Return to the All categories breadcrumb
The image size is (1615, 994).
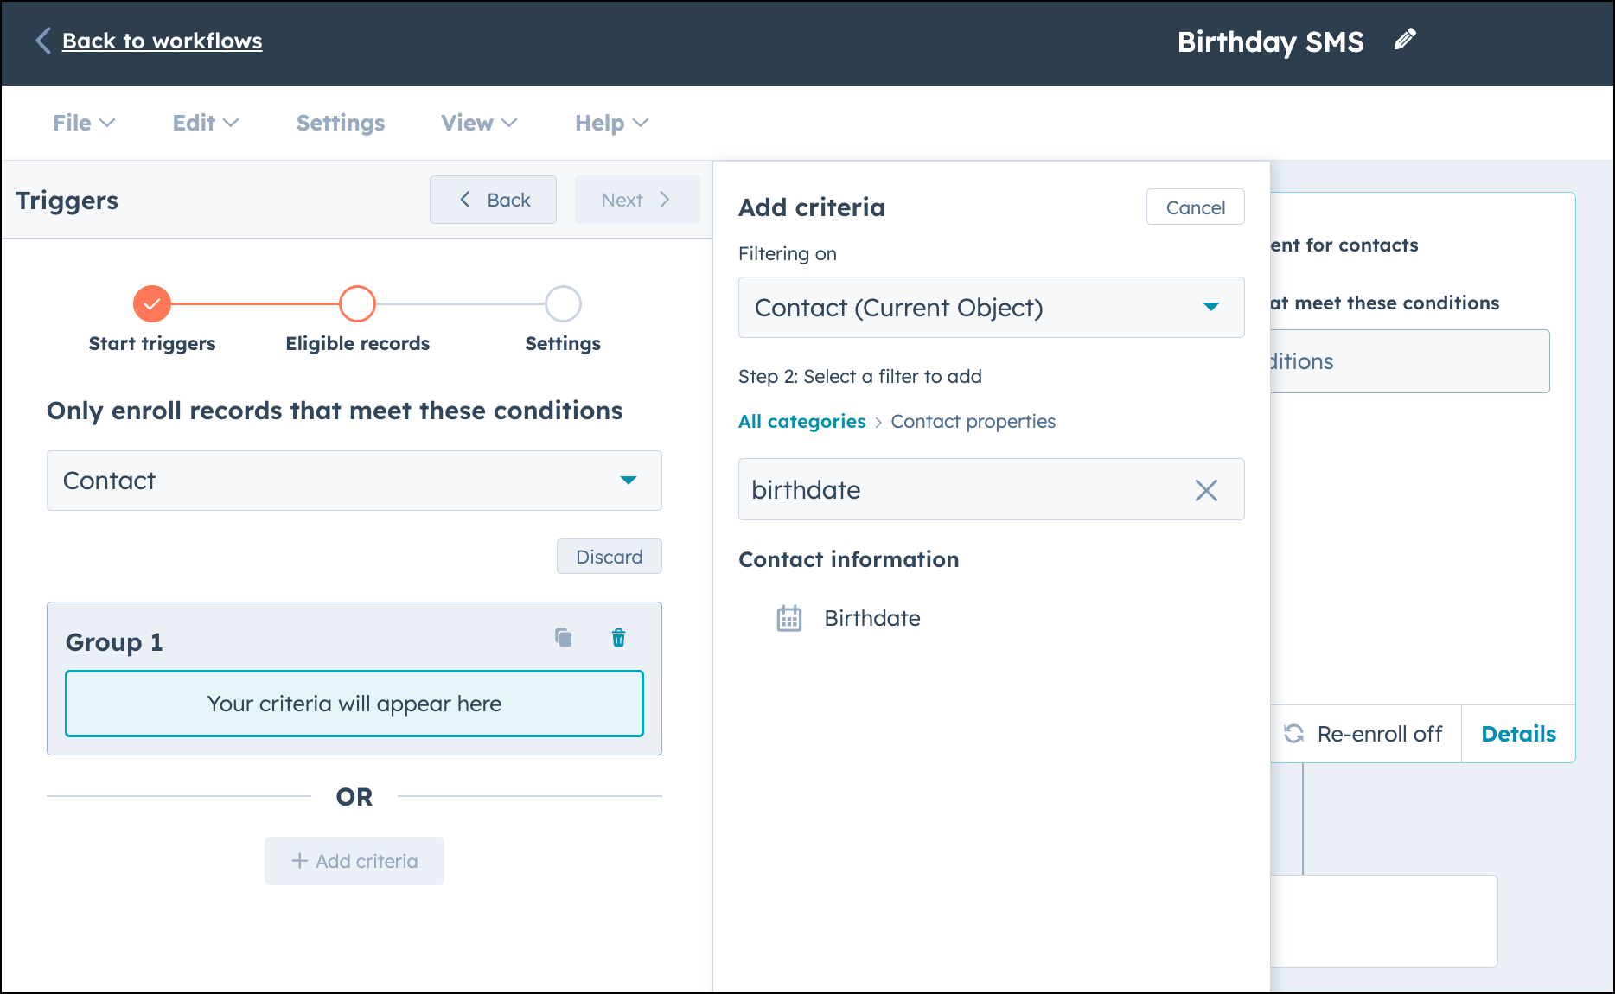tap(801, 421)
